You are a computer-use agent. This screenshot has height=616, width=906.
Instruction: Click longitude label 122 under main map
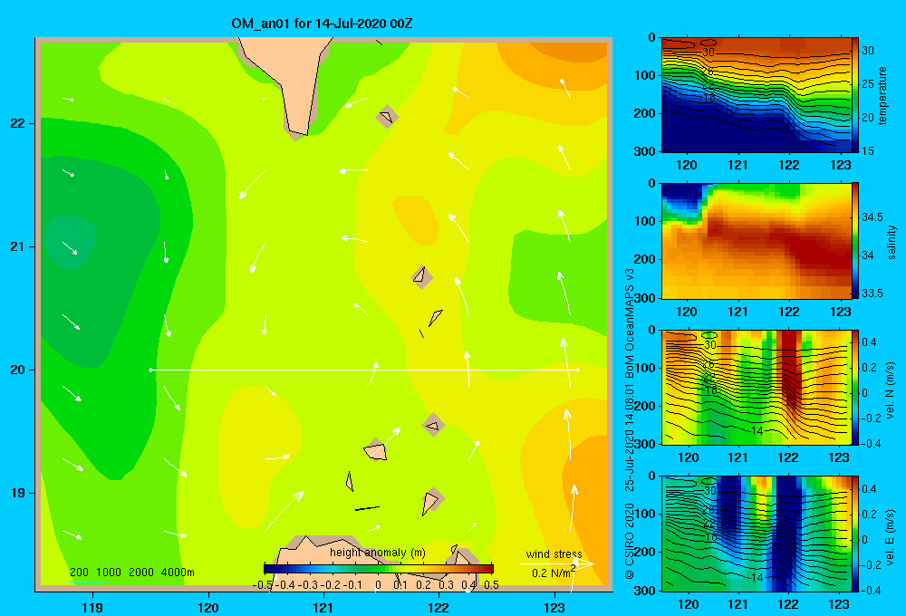439,607
